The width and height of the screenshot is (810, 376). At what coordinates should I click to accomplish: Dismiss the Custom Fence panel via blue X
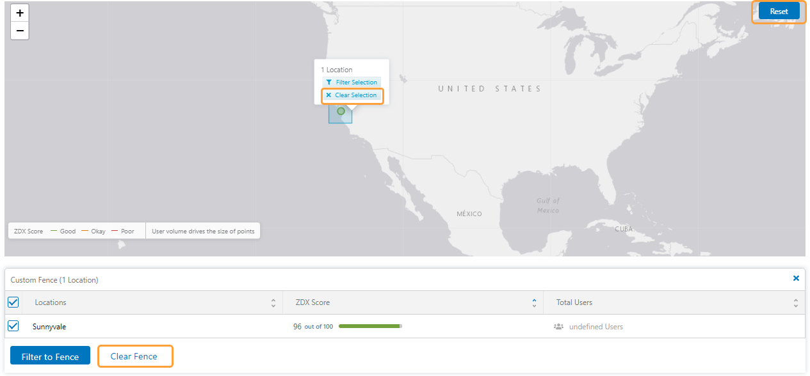click(x=796, y=278)
